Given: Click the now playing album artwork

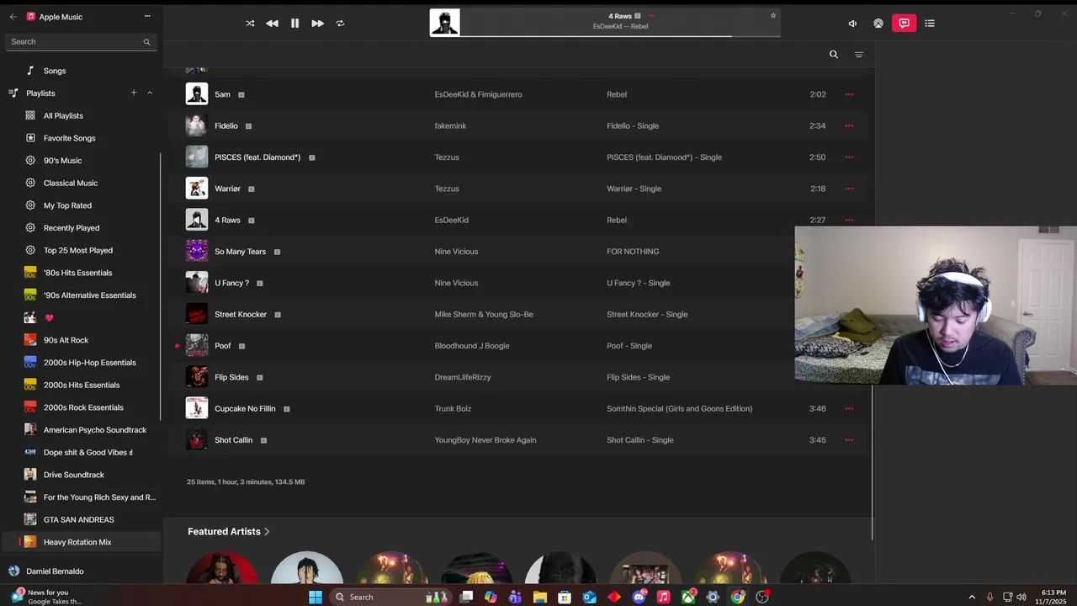Looking at the screenshot, I should 445,23.
